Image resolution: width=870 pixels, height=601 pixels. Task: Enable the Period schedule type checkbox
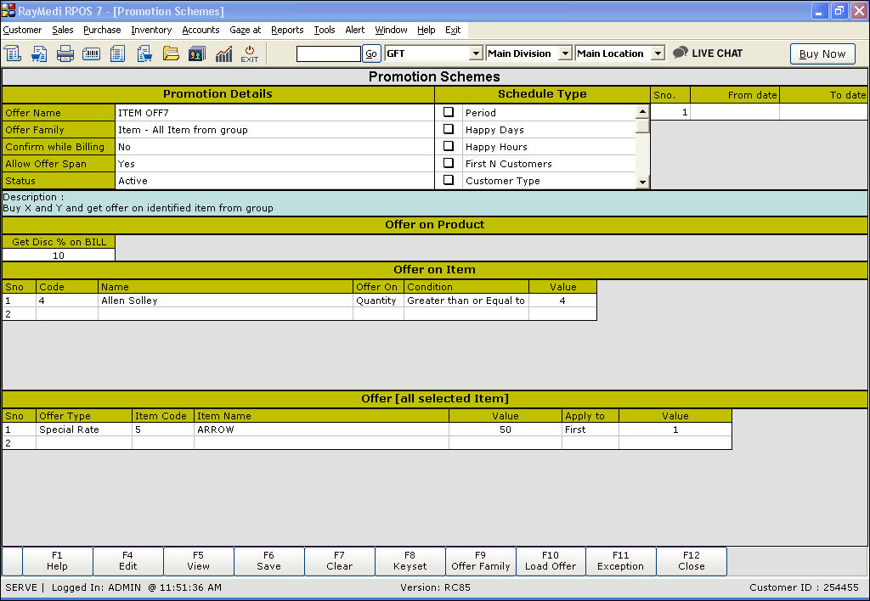pos(449,112)
